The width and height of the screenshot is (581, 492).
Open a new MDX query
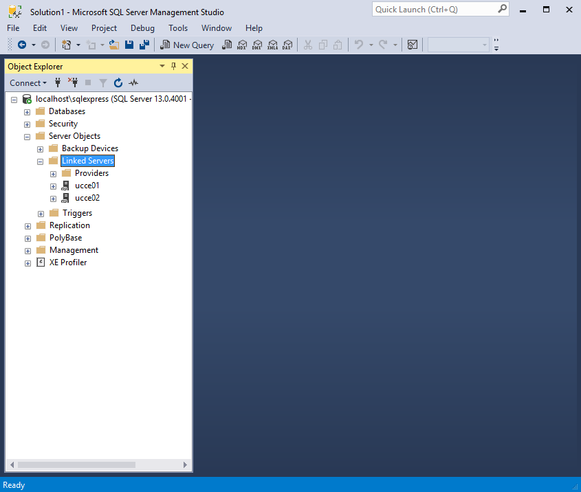242,45
